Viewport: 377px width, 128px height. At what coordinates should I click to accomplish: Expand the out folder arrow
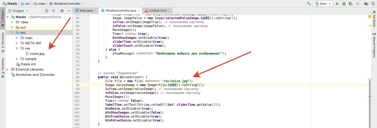pyautogui.click(x=12, y=27)
